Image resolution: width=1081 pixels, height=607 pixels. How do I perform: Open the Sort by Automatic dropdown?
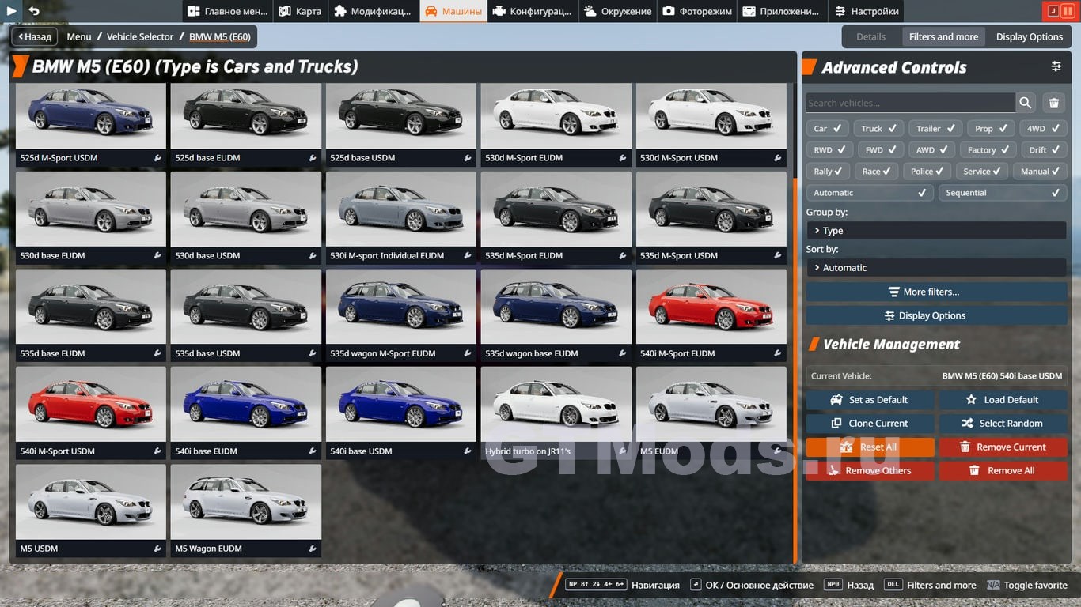[935, 268]
